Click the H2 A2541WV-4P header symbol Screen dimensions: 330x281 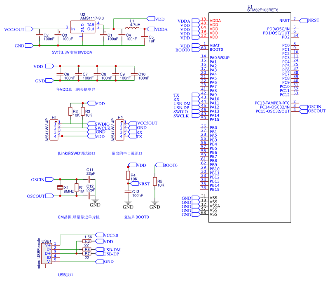pos(120,130)
